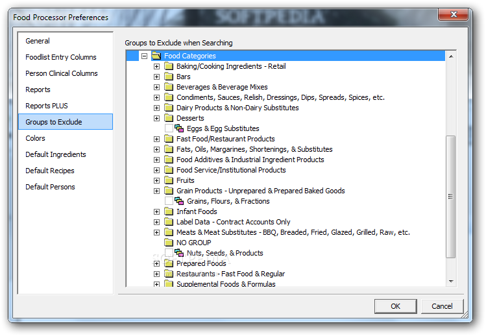Expand the Condiments, Sauces, Relish node
486x336 pixels.
click(x=156, y=97)
